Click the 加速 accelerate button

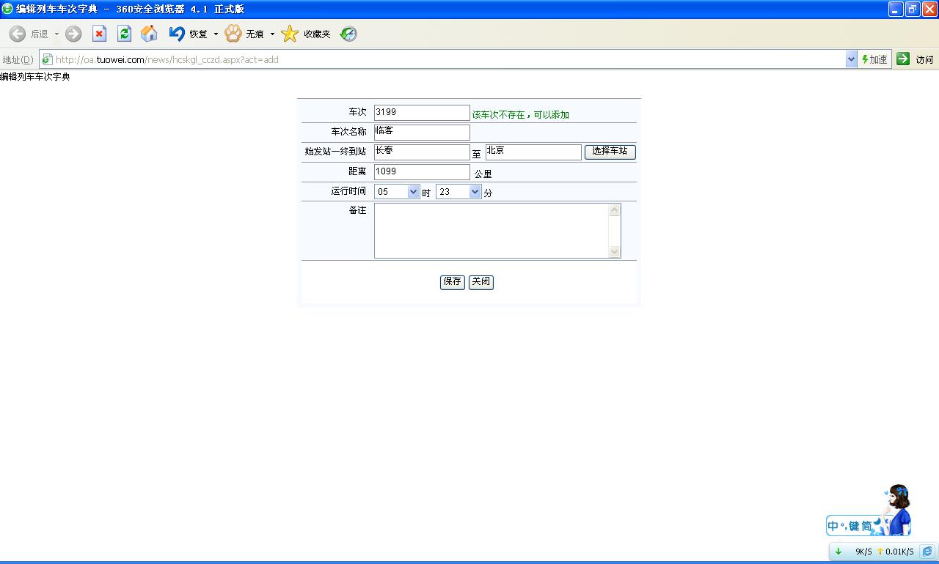874,59
